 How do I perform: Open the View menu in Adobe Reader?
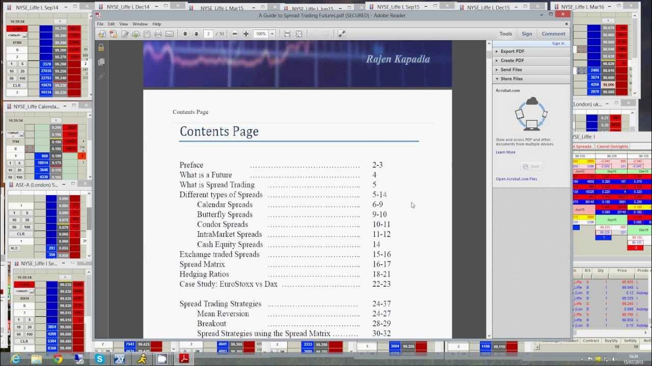pyautogui.click(x=124, y=24)
